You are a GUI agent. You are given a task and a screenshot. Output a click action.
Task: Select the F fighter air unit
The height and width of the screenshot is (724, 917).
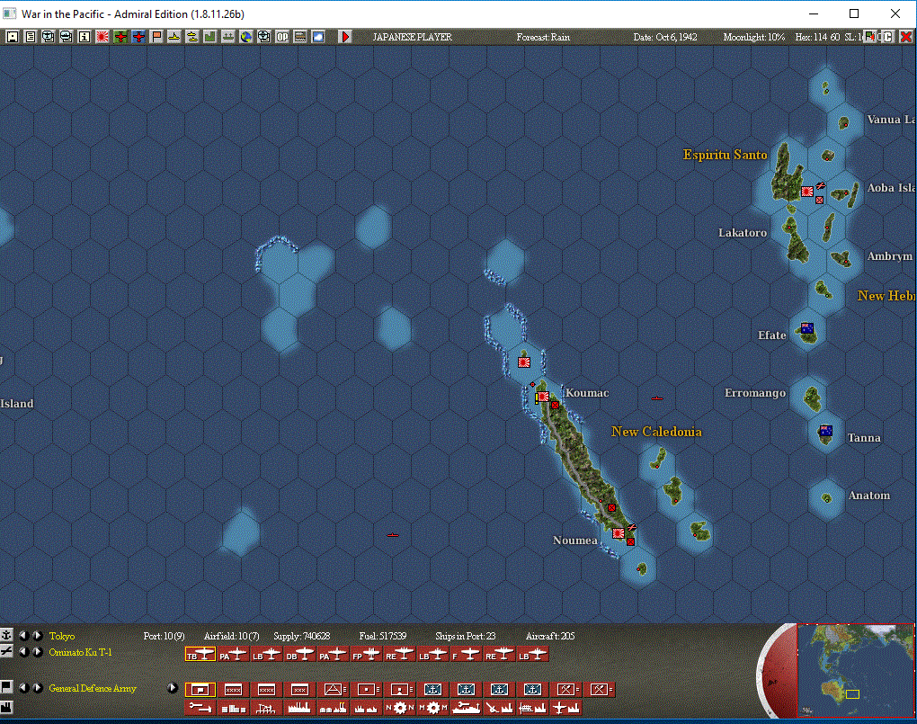[467, 655]
